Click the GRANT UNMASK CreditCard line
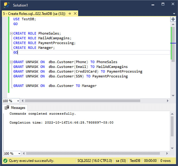 [78, 72]
